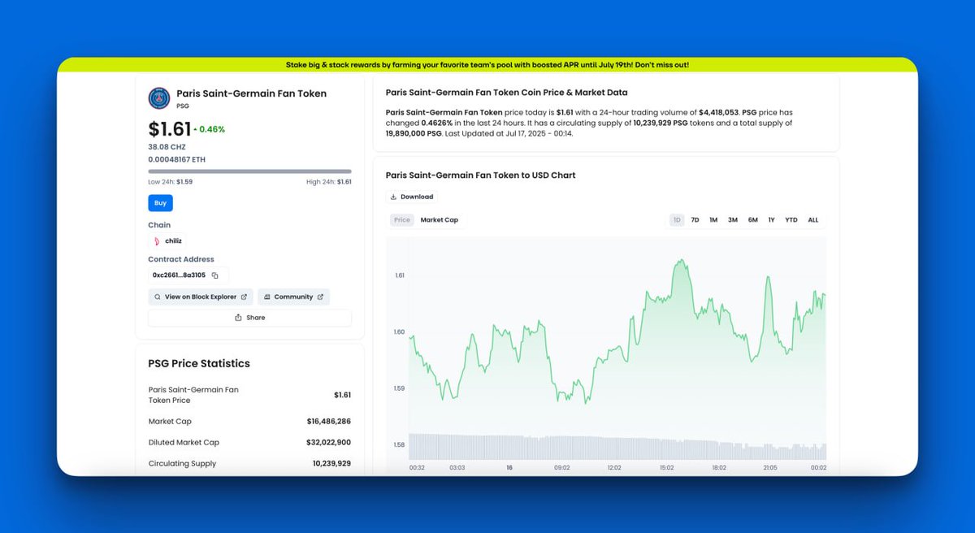Select the 1Y time range

click(x=771, y=220)
